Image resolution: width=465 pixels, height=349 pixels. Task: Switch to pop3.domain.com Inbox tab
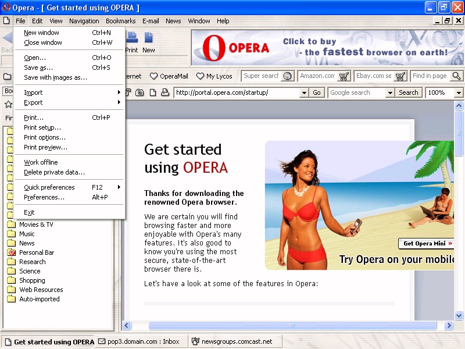pyautogui.click(x=139, y=341)
